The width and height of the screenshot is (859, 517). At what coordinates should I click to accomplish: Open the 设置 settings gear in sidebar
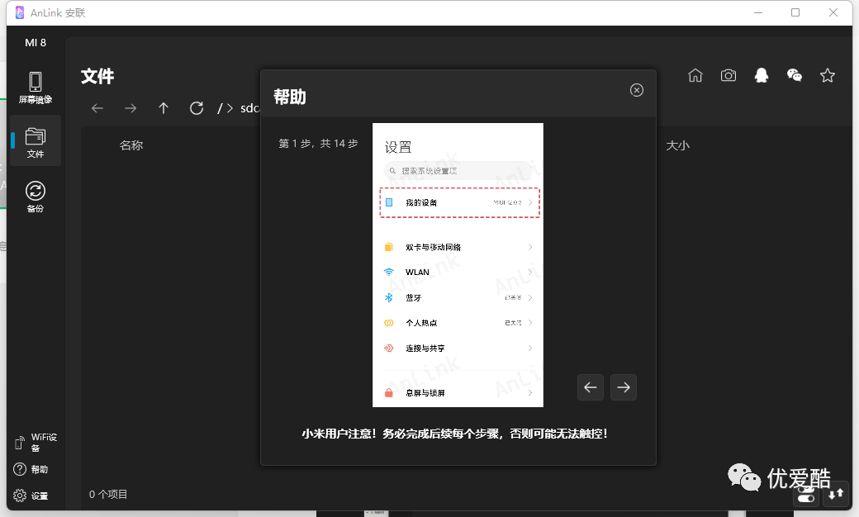(31, 496)
